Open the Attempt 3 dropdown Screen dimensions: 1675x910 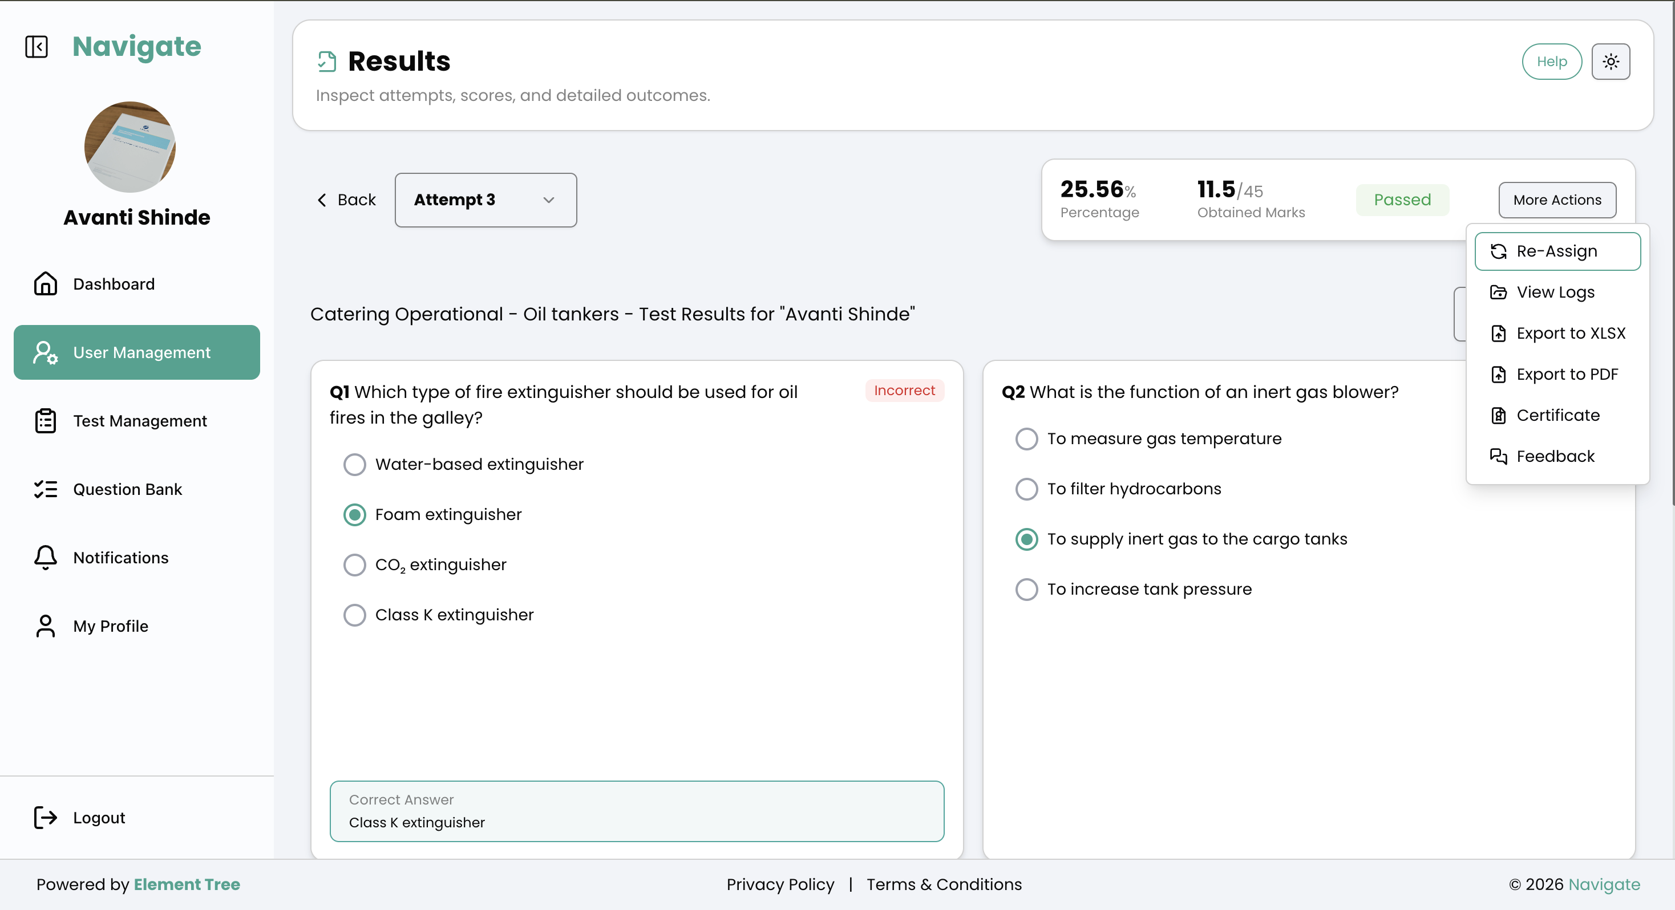tap(485, 200)
